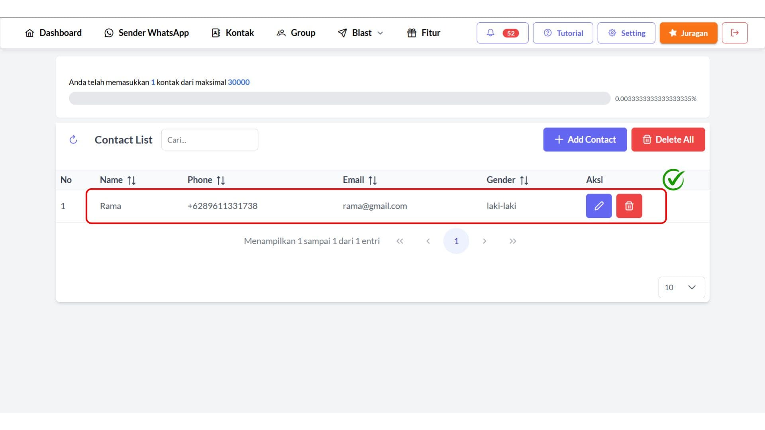Viewport: 765px width, 430px height.
Task: Sort contacts by Gender column
Action: pyautogui.click(x=524, y=180)
